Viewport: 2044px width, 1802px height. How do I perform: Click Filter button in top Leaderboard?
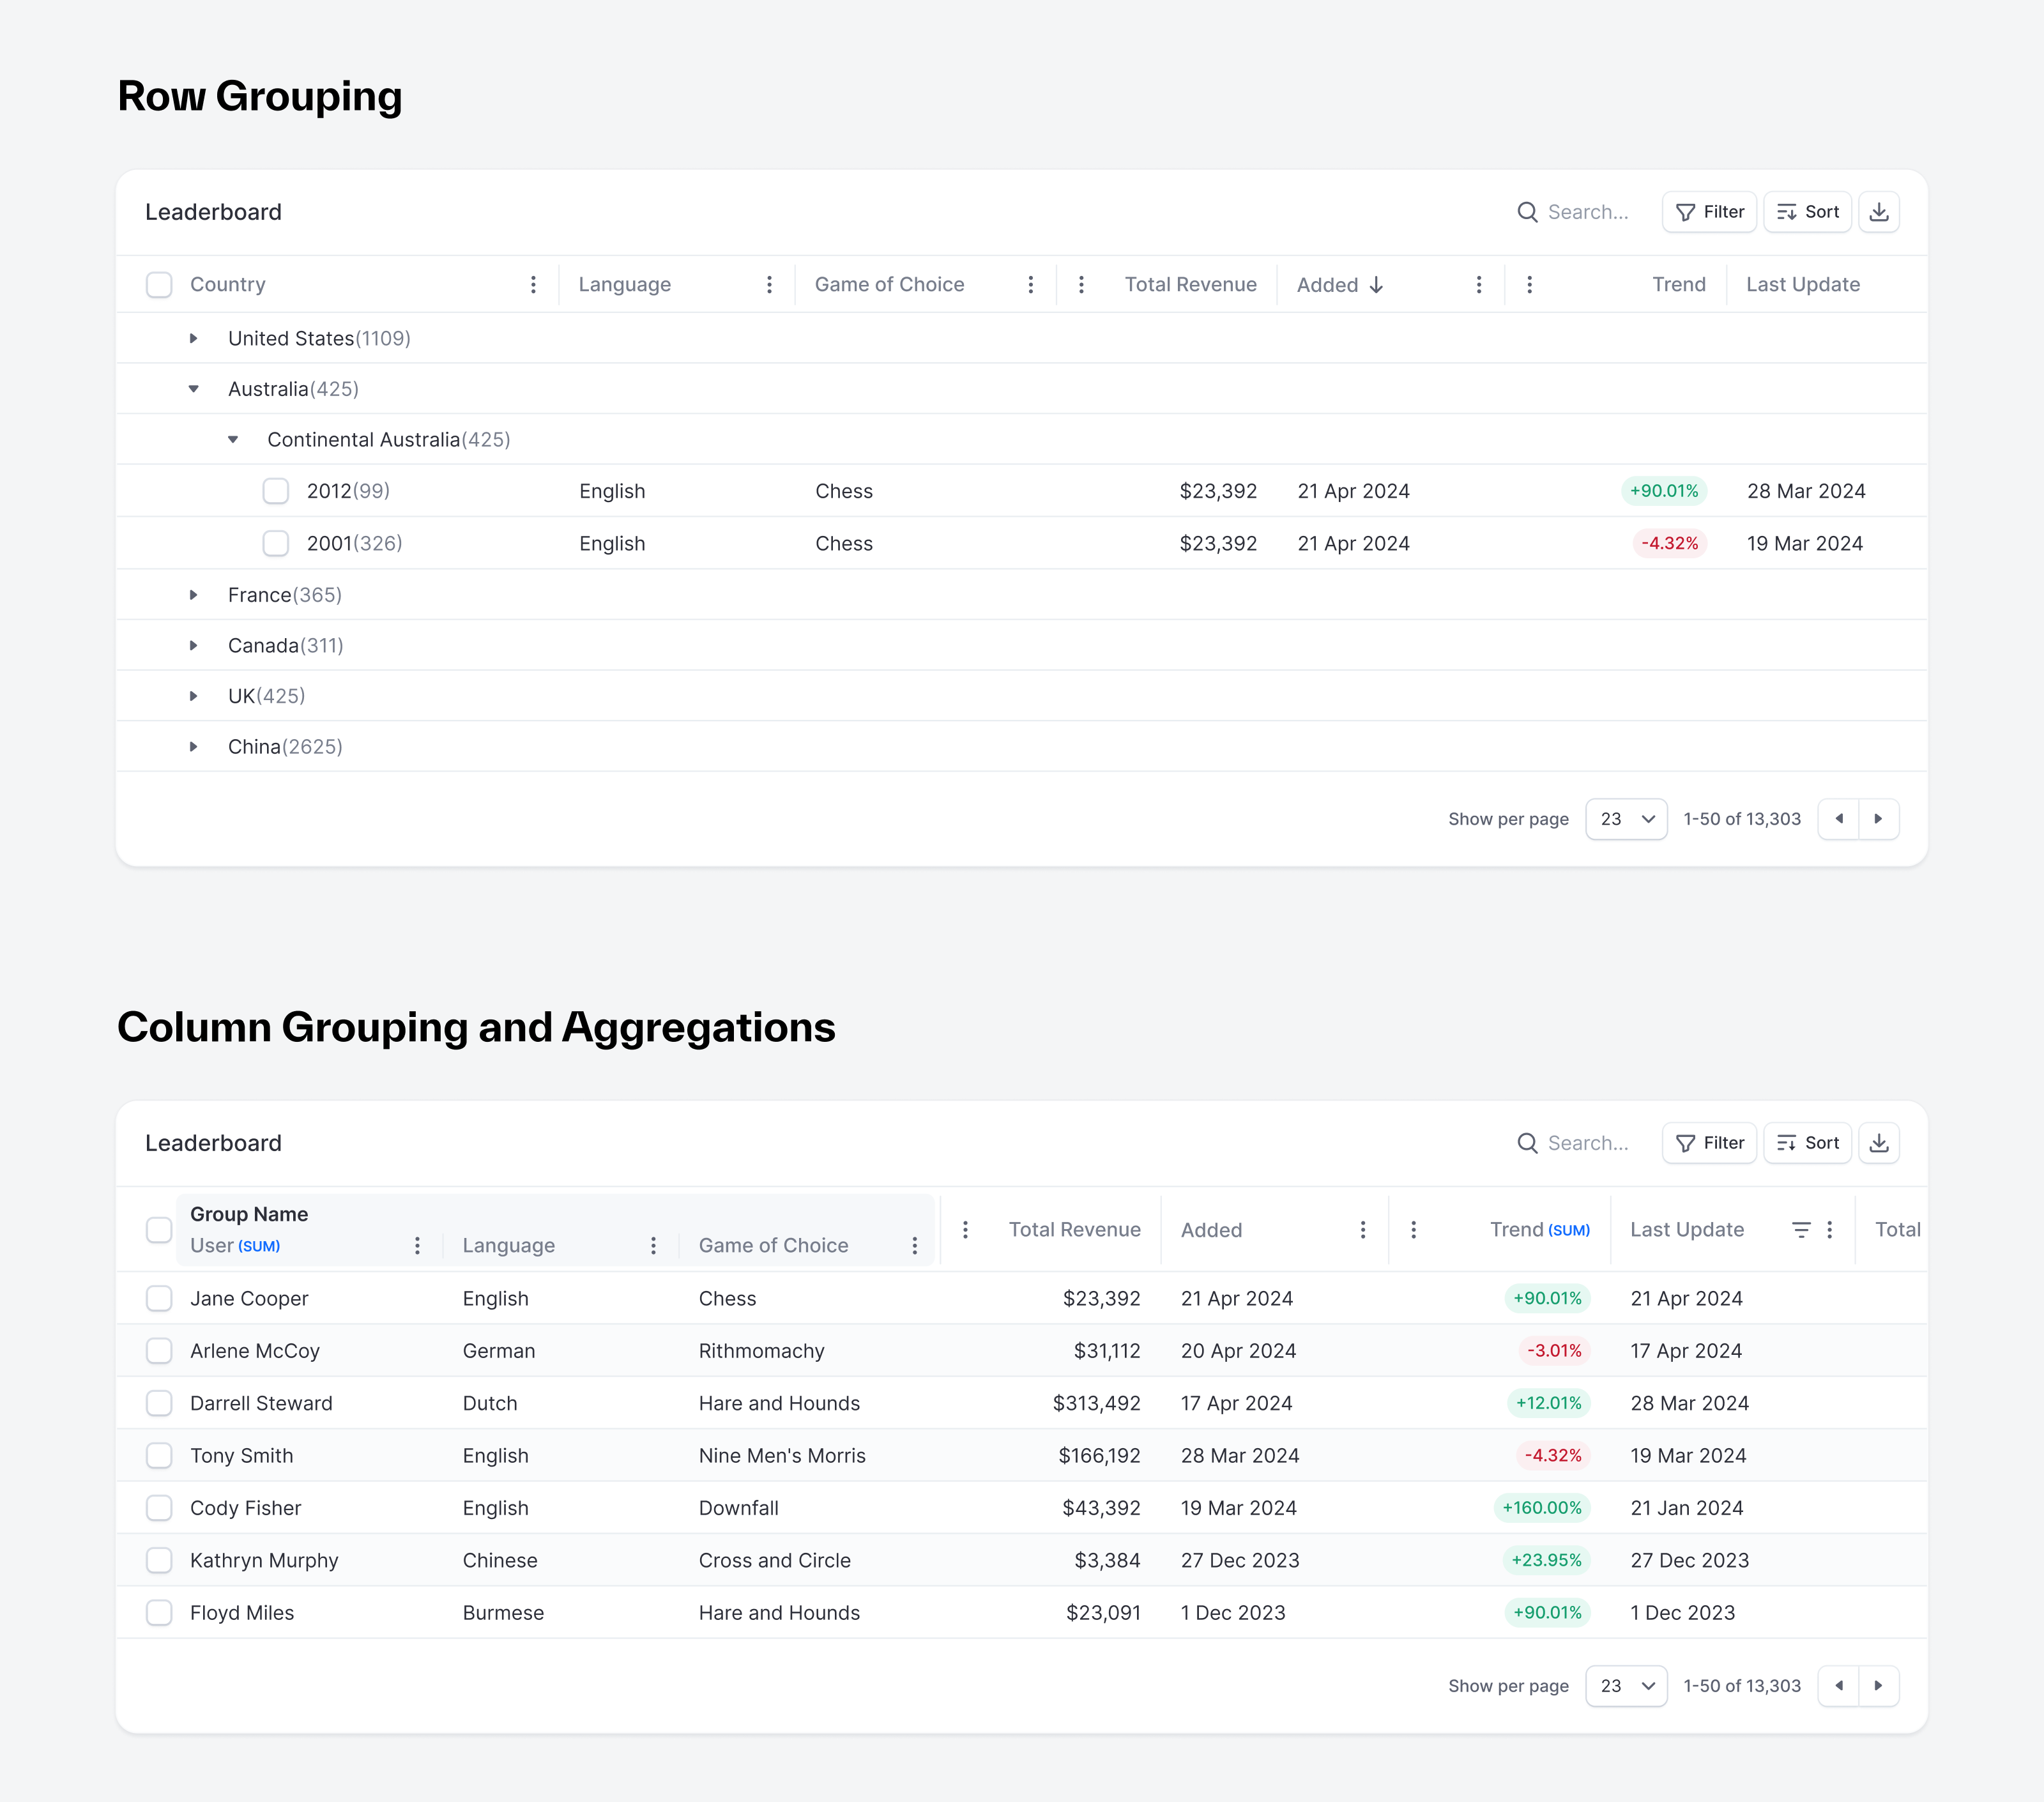pos(1708,212)
